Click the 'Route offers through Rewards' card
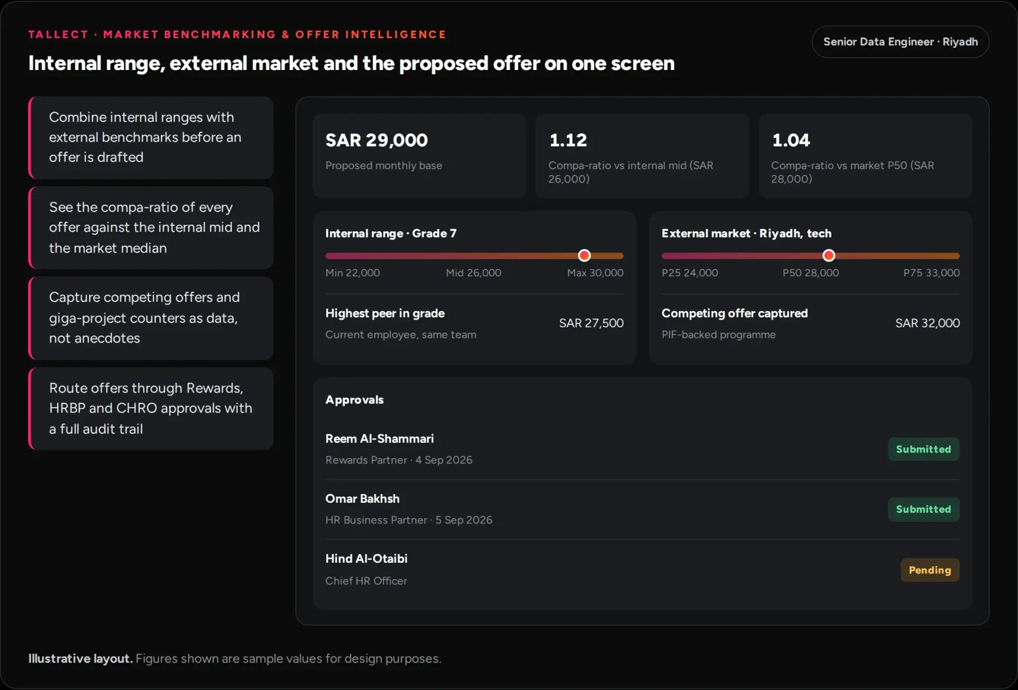 (151, 408)
